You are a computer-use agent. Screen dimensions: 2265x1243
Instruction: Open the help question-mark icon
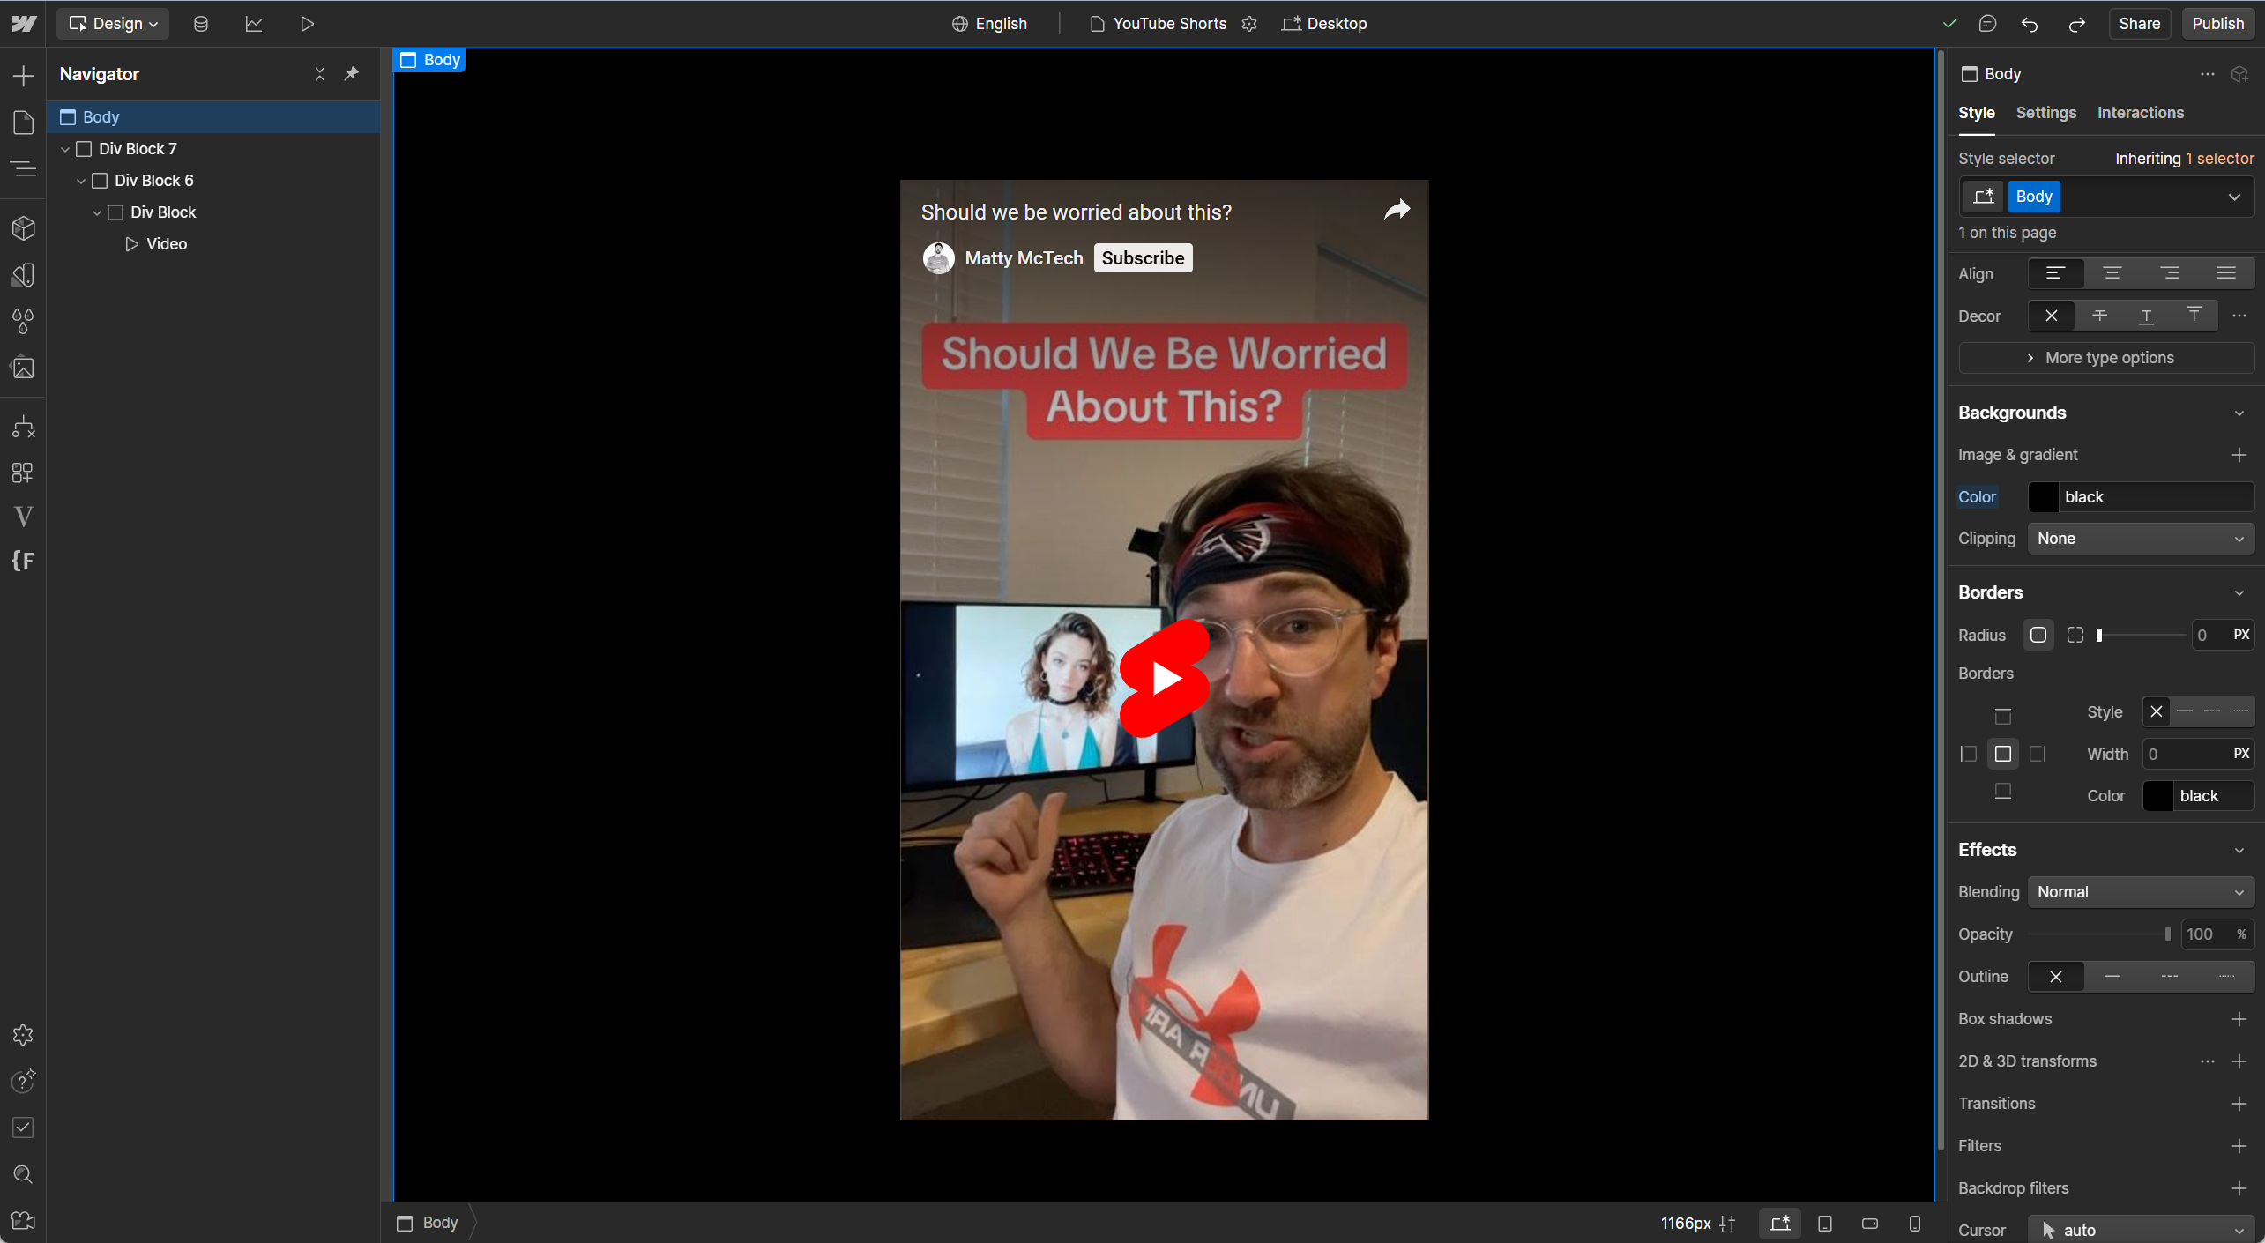pos(24,1081)
